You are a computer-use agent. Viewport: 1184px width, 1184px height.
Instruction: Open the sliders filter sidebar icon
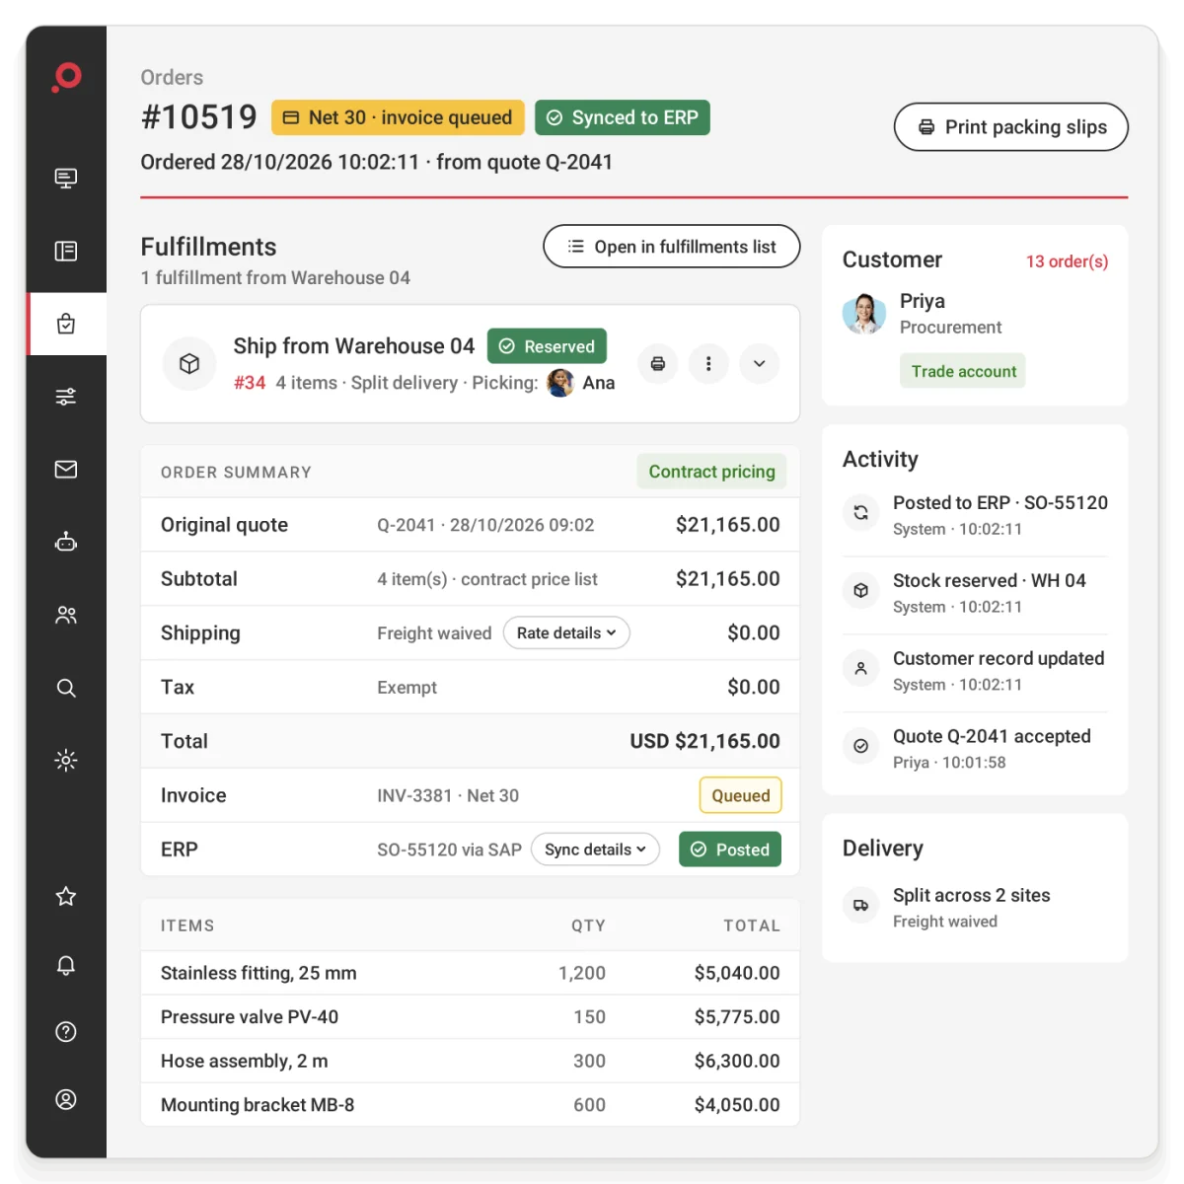pyautogui.click(x=66, y=397)
